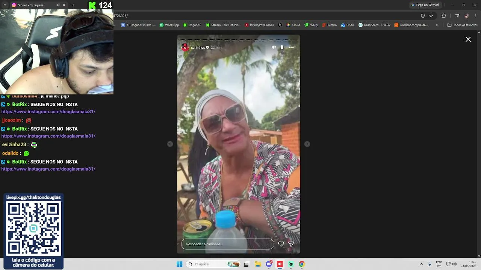
Task: Click the 'Peça ao Gemini' button
Action: [x=425, y=5]
